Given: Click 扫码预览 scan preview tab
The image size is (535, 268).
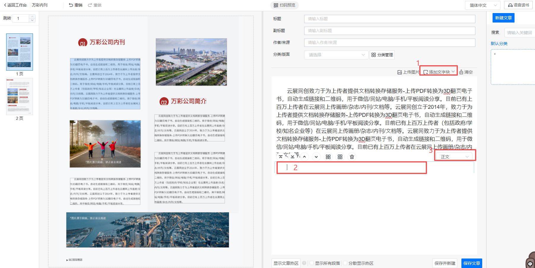Looking at the screenshot, I should (x=284, y=5).
